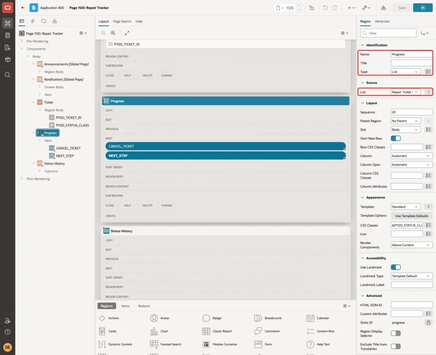Undo the last change
Image resolution: width=436 pixels, height=355 pixels.
pos(325,8)
